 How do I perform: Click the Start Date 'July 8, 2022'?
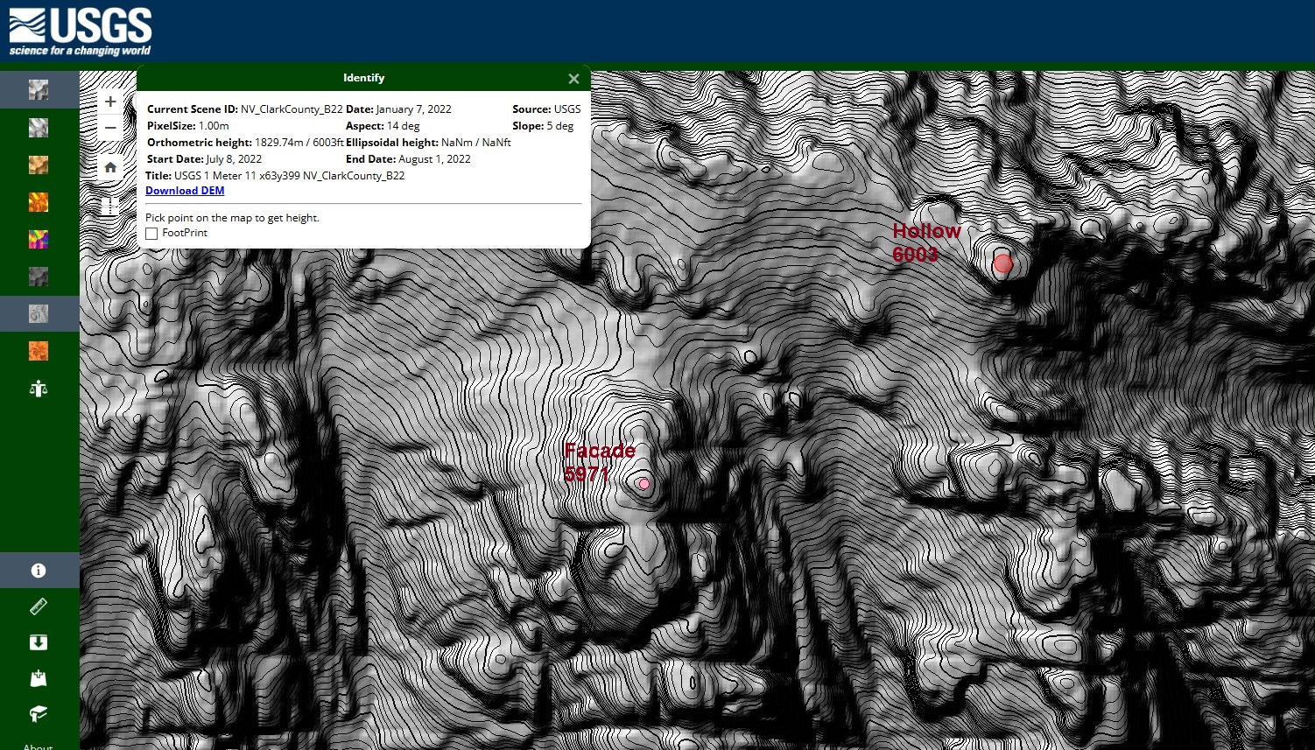[234, 159]
